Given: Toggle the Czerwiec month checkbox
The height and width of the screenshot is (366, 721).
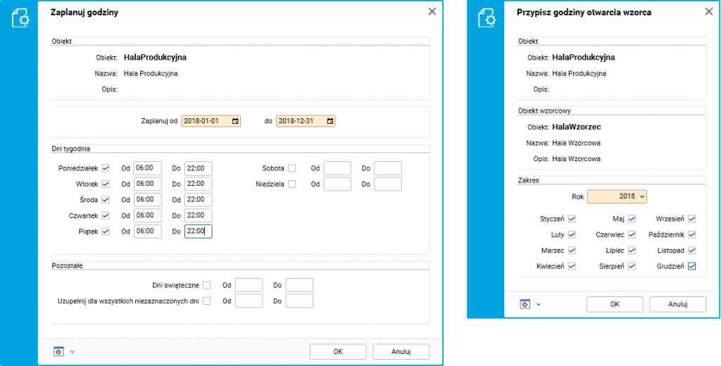Looking at the screenshot, I should click(x=632, y=234).
